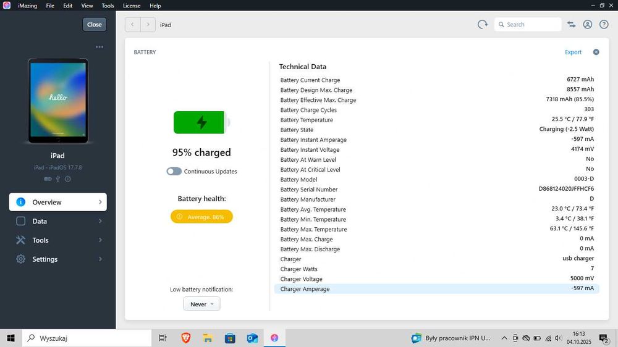Click the Average 86% health badge
Image resolution: width=618 pixels, height=347 pixels.
click(201, 217)
